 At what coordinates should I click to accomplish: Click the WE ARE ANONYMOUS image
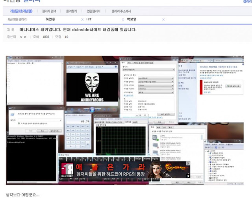pos(92,87)
